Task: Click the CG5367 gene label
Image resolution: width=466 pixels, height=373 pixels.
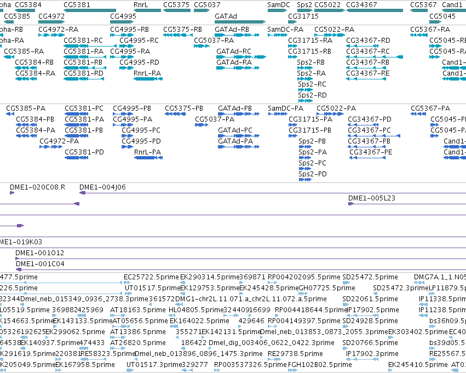Action: (x=423, y=5)
